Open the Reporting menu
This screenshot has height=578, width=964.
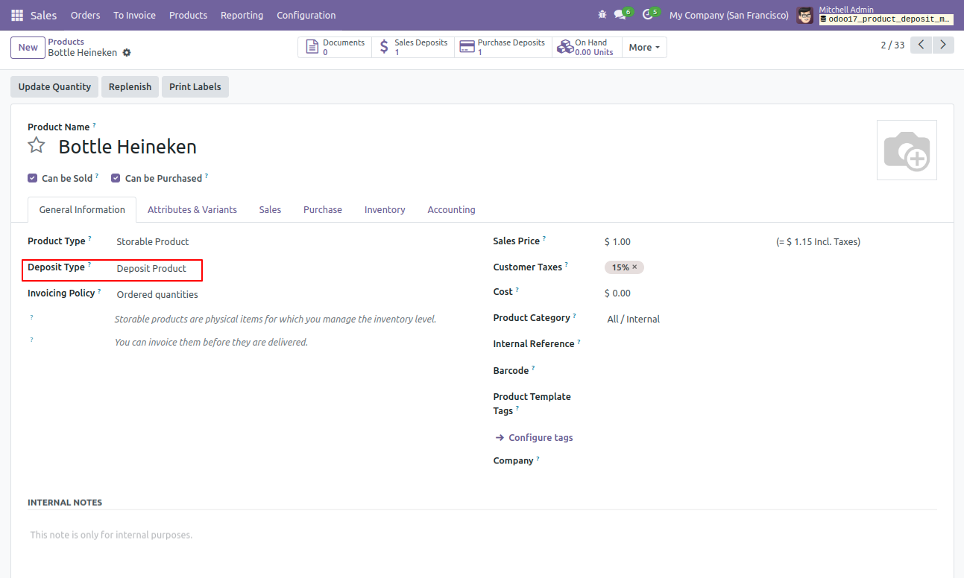pyautogui.click(x=242, y=15)
